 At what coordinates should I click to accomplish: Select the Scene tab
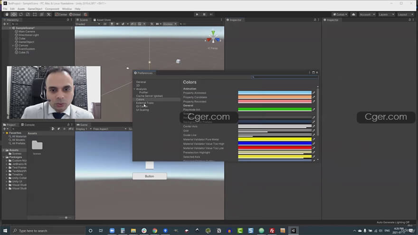[x=82, y=20]
